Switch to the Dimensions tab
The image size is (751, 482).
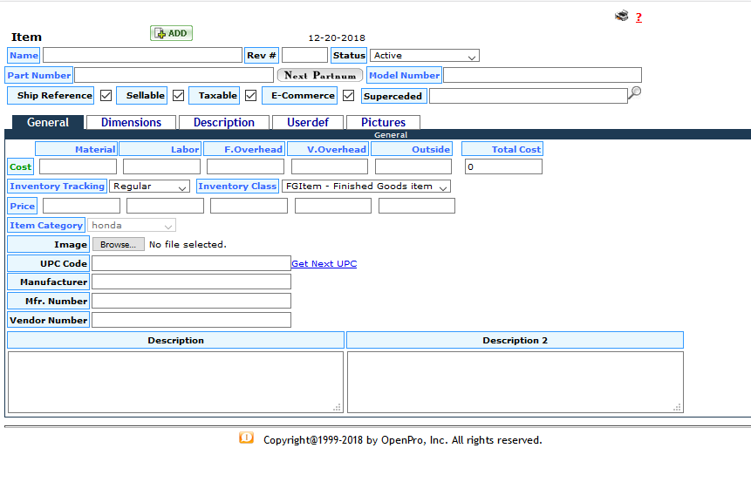[x=131, y=123]
